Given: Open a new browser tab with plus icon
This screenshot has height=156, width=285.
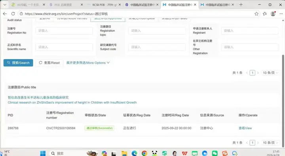Looking at the screenshot, I should coord(241,5).
